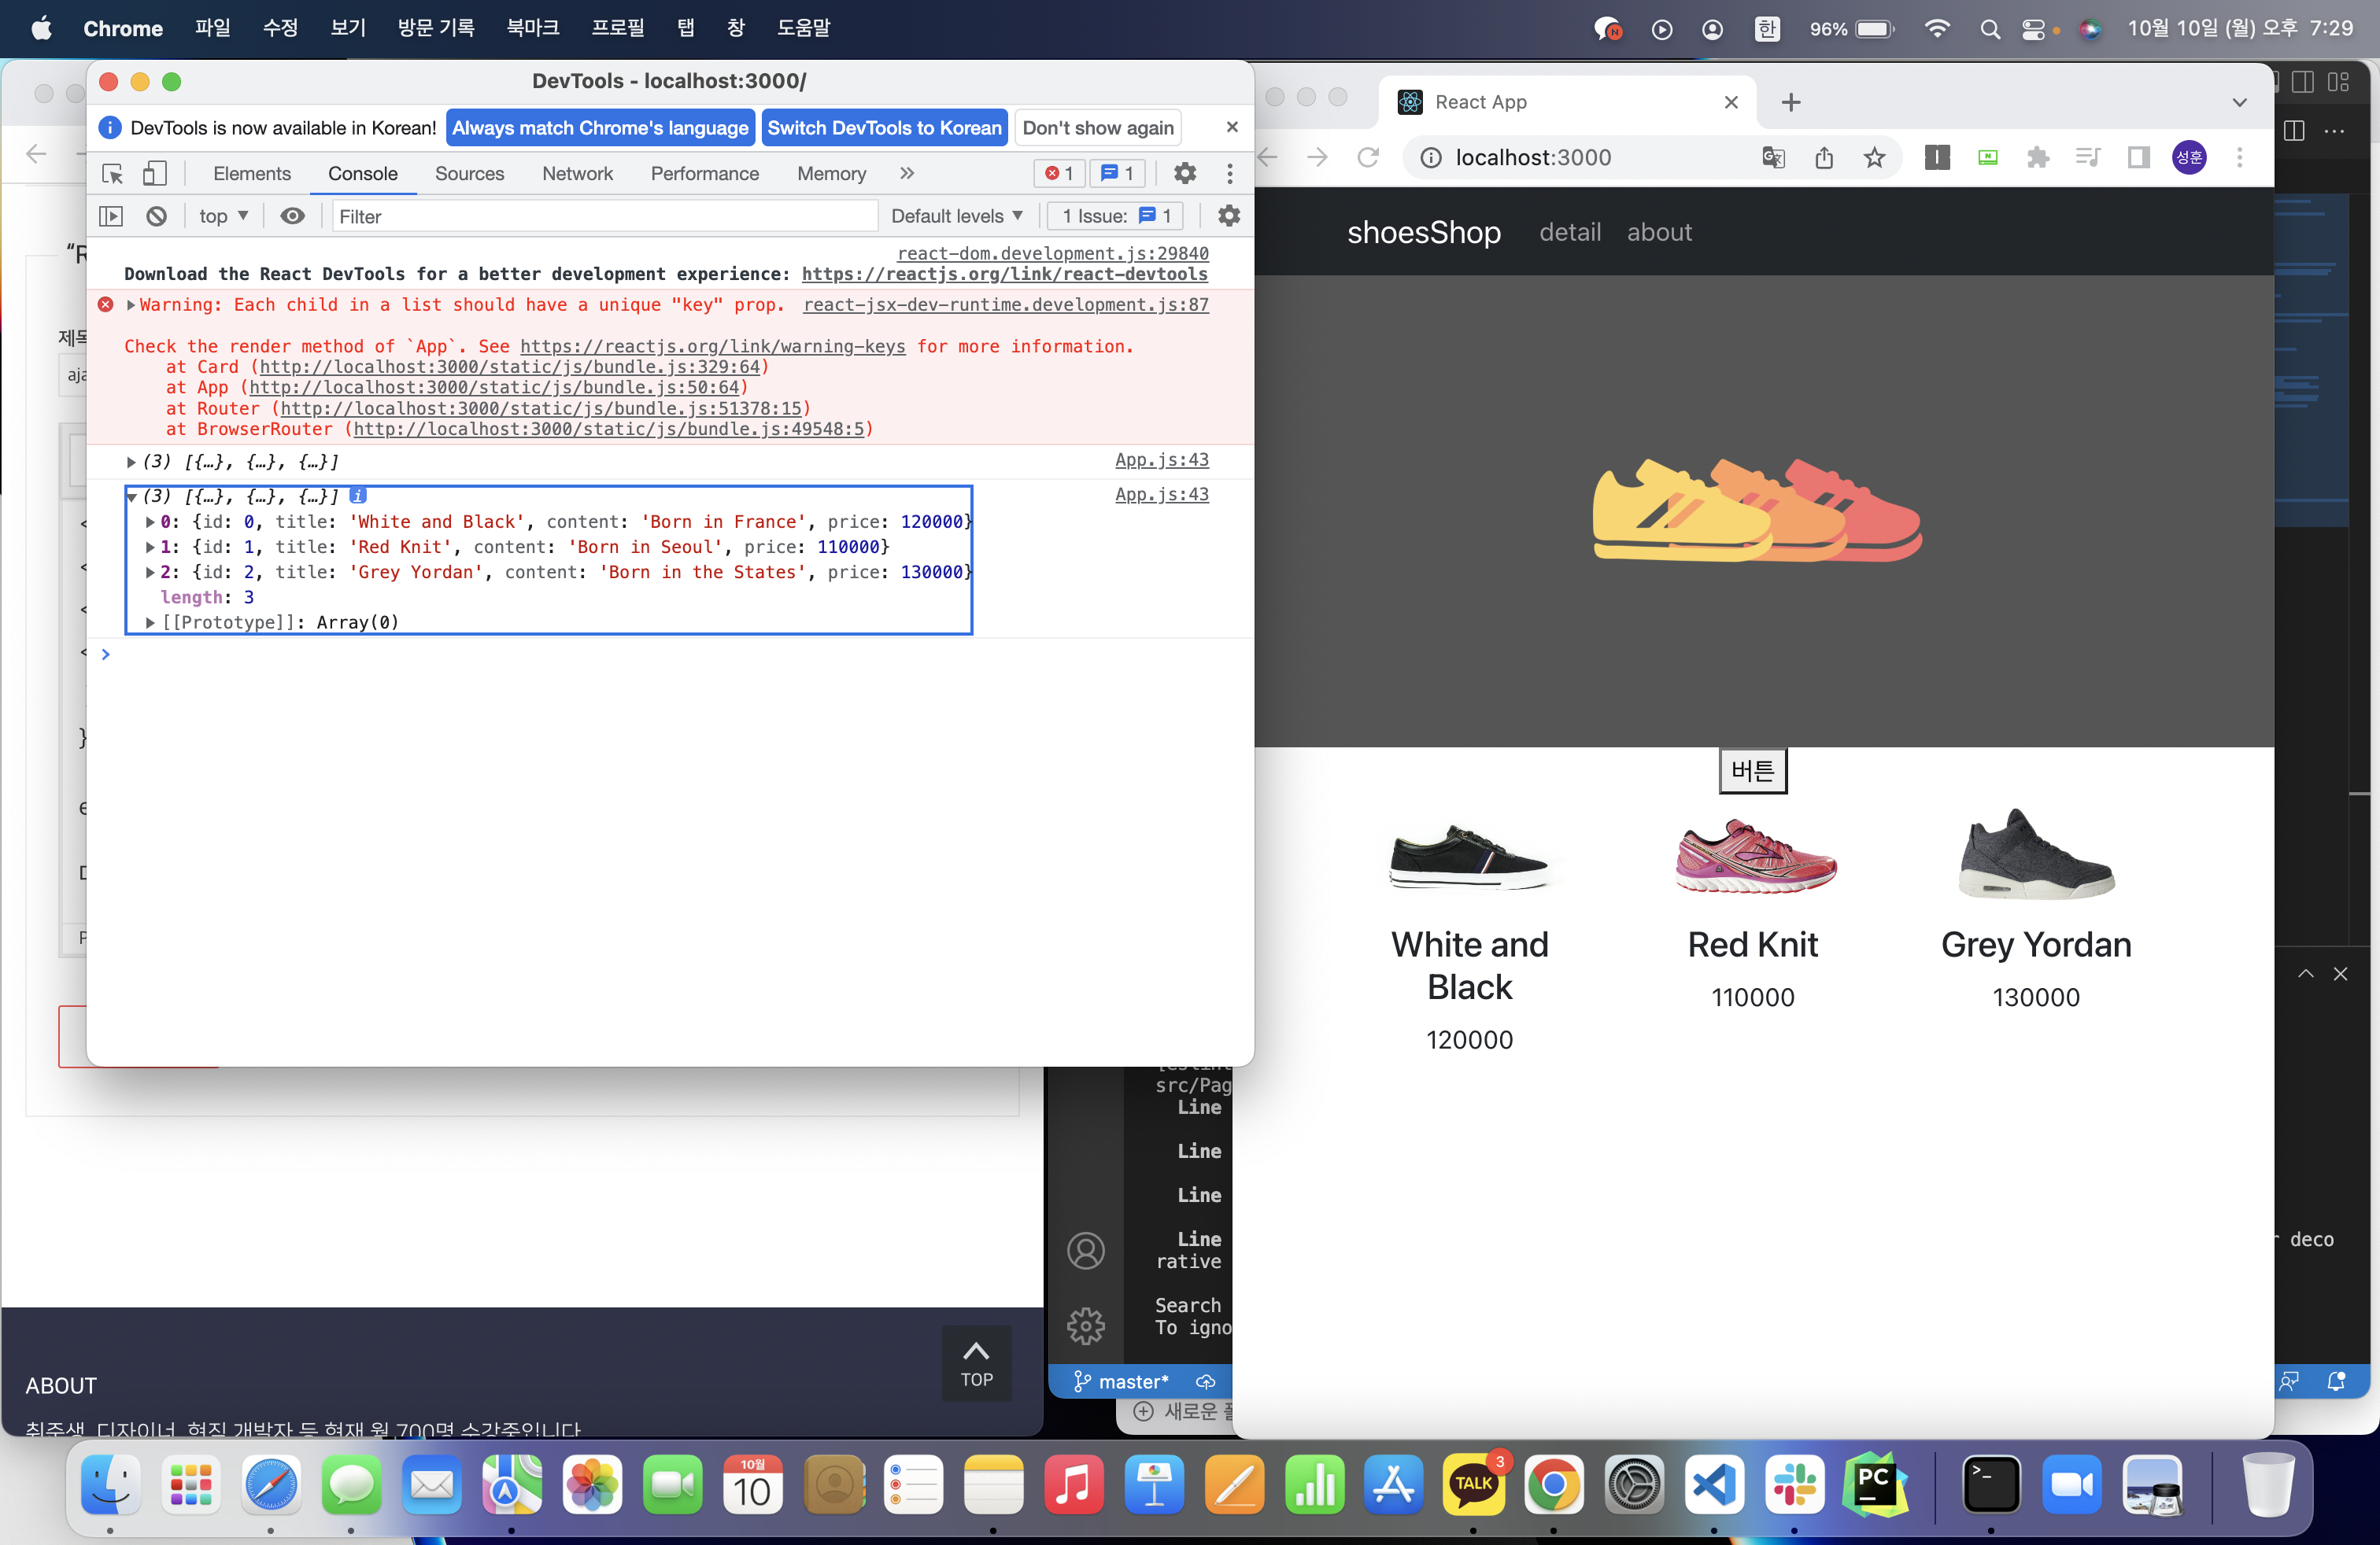Open the reactjs.org react-devtools link
This screenshot has width=2380, height=1545.
click(1004, 274)
